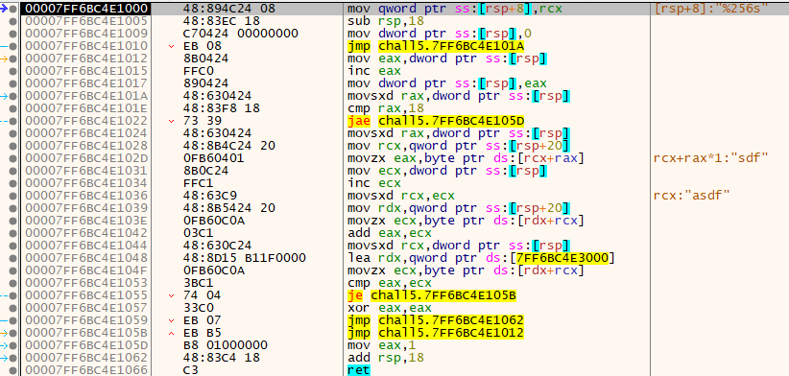Image resolution: width=789 pixels, height=376 pixels.
Task: Click the red down arrow before bytes EB 08
Action: point(172,46)
